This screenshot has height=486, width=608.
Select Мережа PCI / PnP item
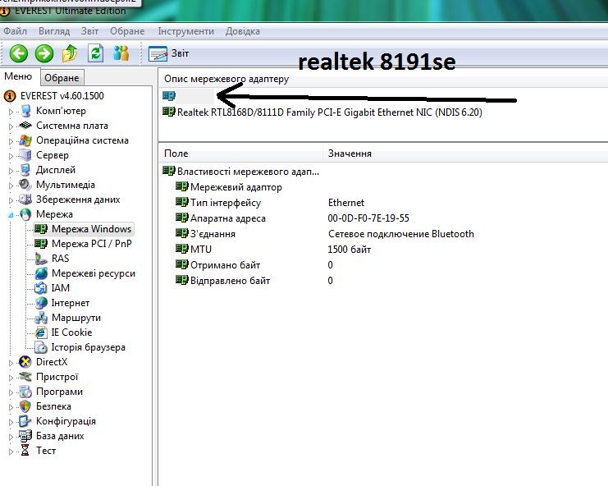pos(92,244)
